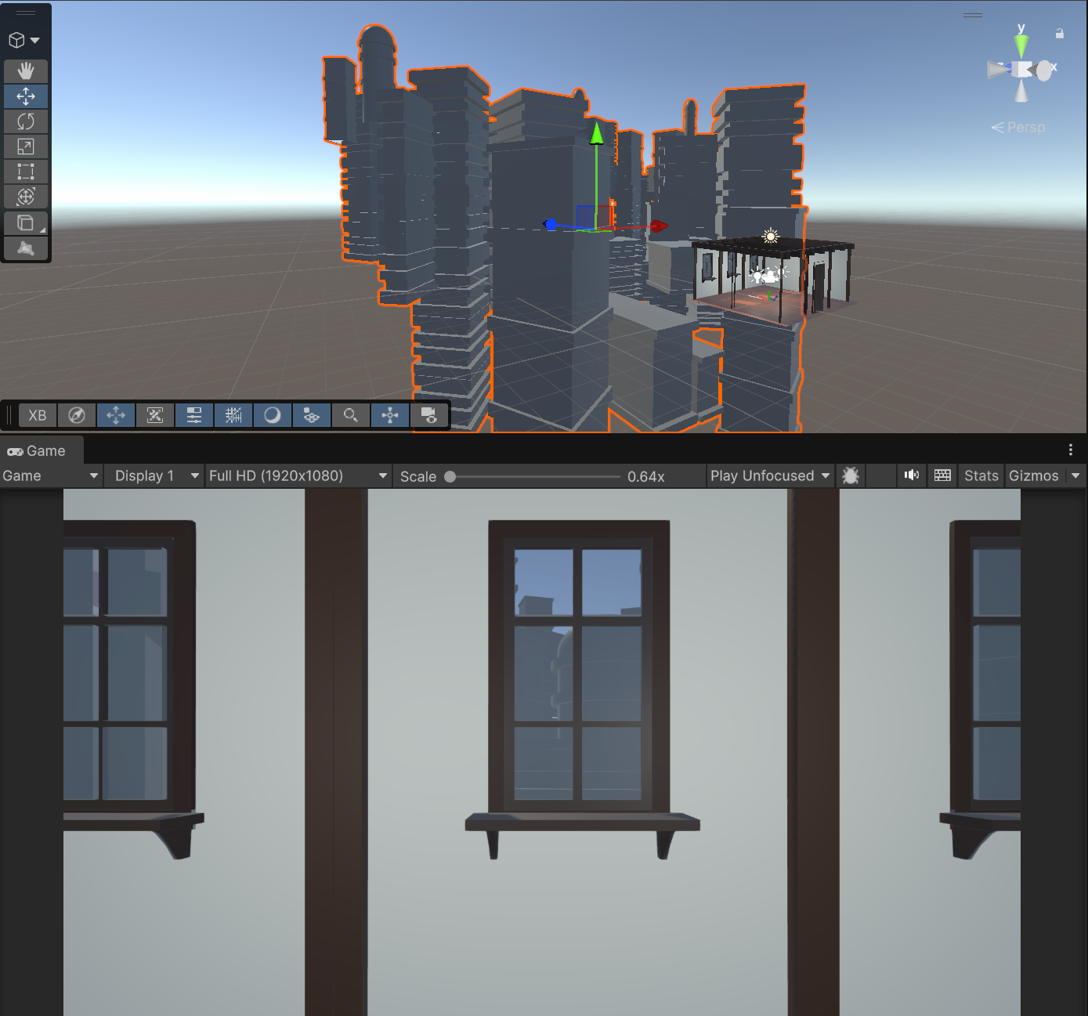Click the XB button in scene toolbar
1088x1016 pixels.
pos(38,415)
